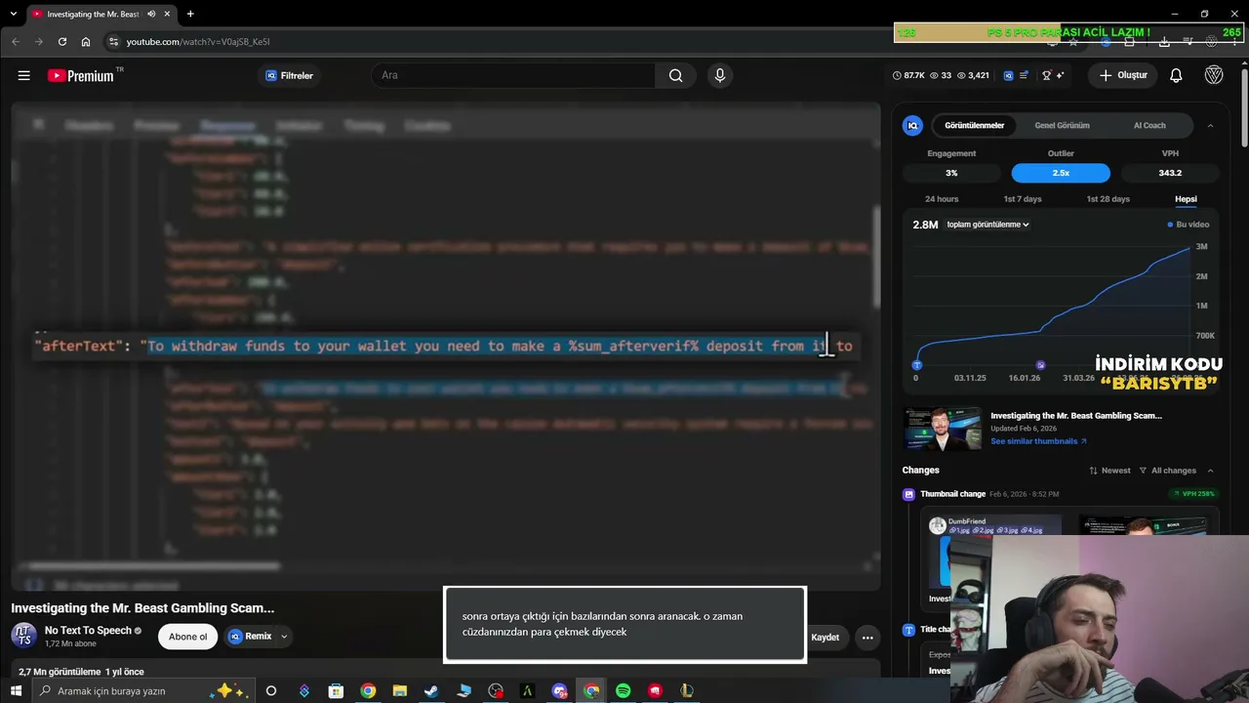Follow the See similar thumbnails link

coord(1038,441)
